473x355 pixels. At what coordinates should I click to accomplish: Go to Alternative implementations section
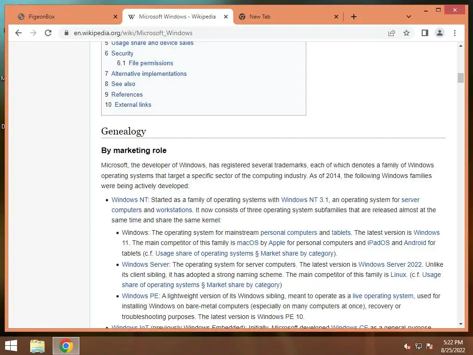[149, 73]
